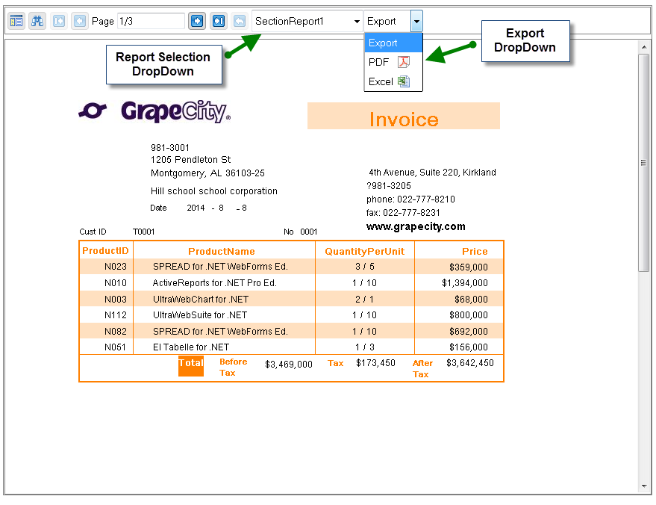Click the fax number 022-777-8231

click(x=412, y=213)
